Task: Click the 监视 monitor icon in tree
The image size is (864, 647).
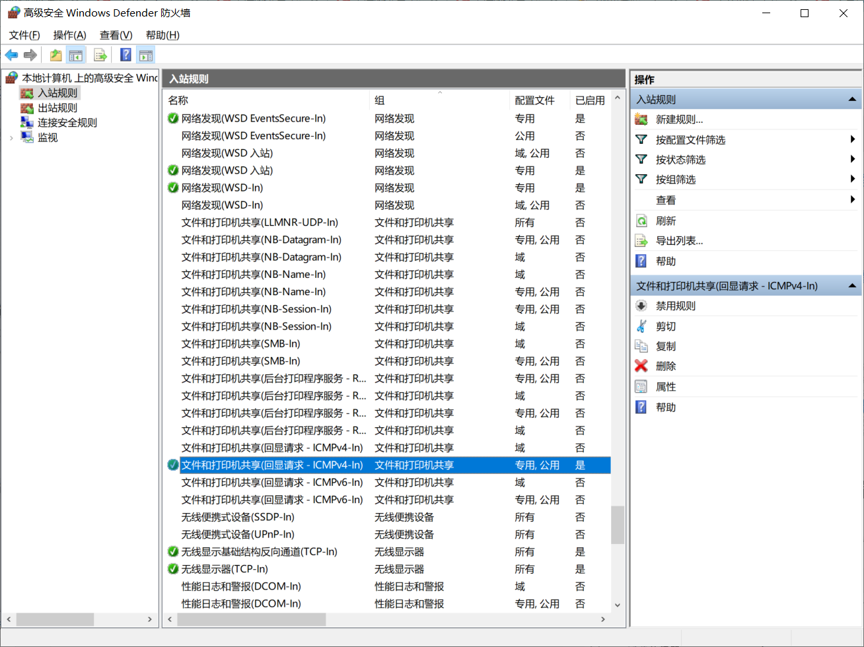Action: [27, 137]
